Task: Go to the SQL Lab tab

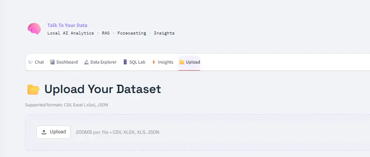Action: click(134, 62)
